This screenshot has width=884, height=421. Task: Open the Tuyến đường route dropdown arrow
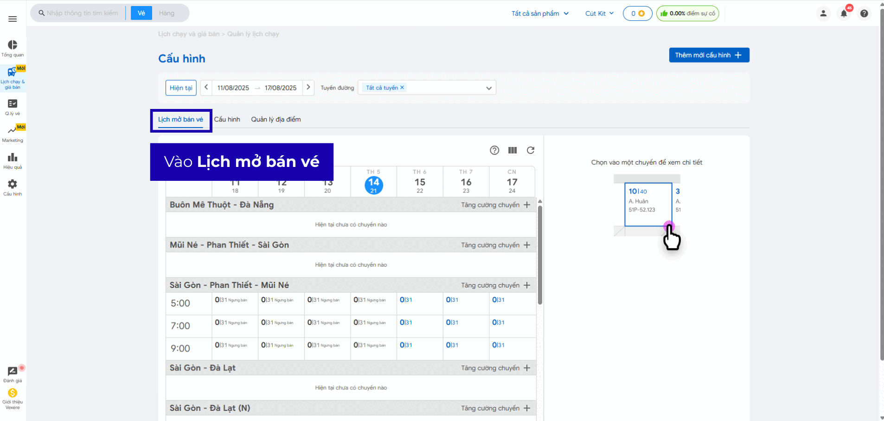tap(488, 88)
